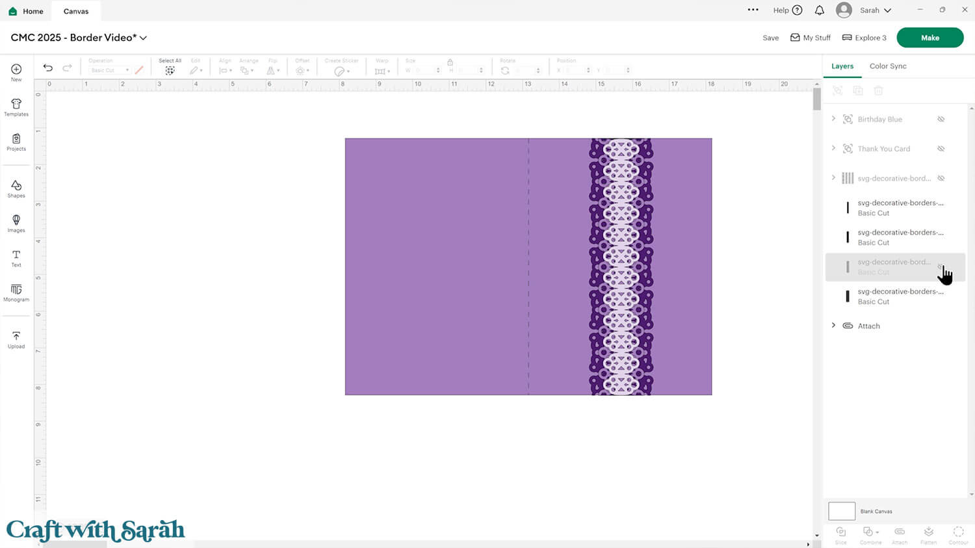Click the Select All icon
Viewport: 975px width, 548px height.
(x=170, y=70)
